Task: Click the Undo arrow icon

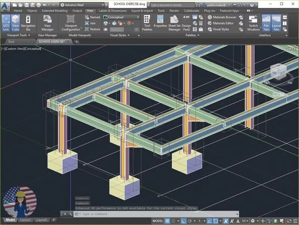Action: (45, 5)
